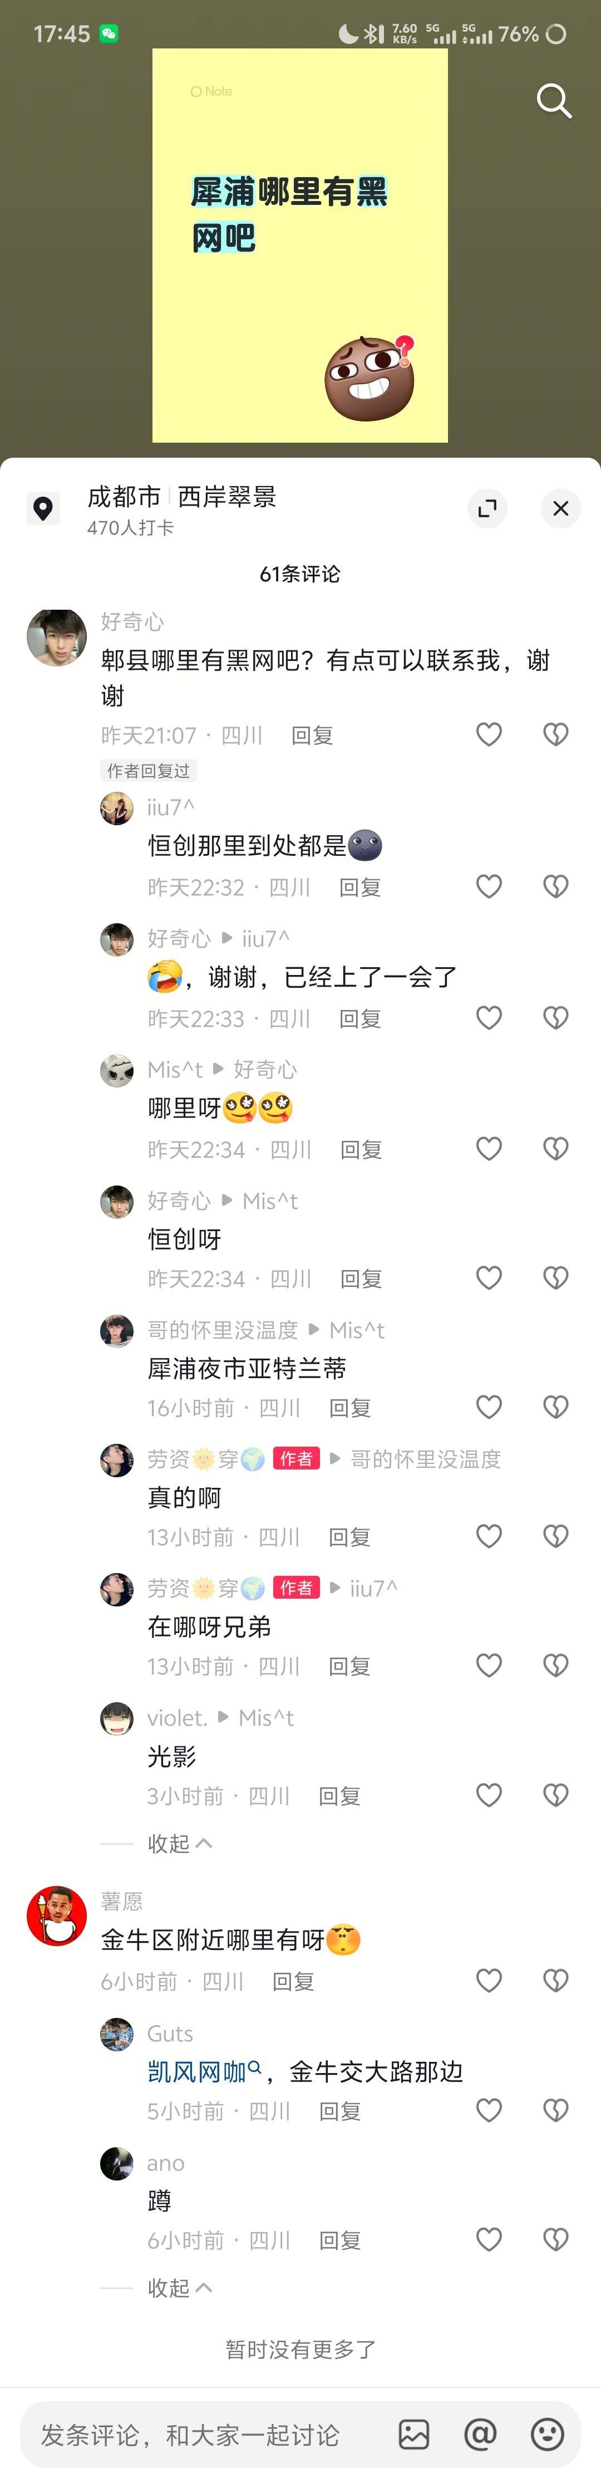The height and width of the screenshot is (2479, 601).
Task: Collapse replies under 好奇心's comment thread
Action: tap(180, 1844)
